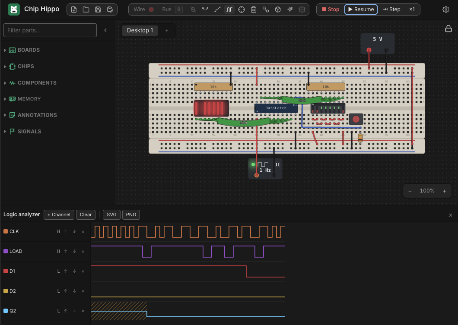Move the D2 channel down
458x325 pixels.
click(74, 291)
